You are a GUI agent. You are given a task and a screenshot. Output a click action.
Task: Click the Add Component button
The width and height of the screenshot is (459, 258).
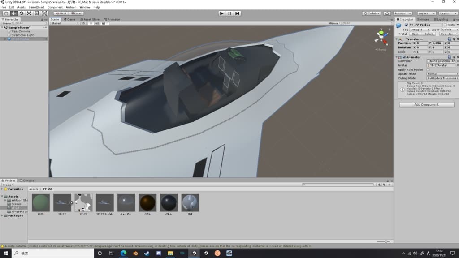426,105
